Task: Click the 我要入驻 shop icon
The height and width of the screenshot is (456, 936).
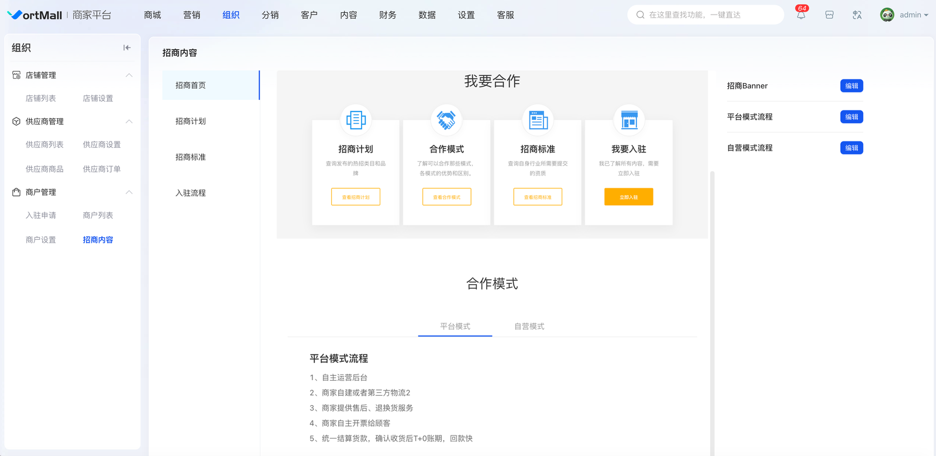Action: (629, 120)
